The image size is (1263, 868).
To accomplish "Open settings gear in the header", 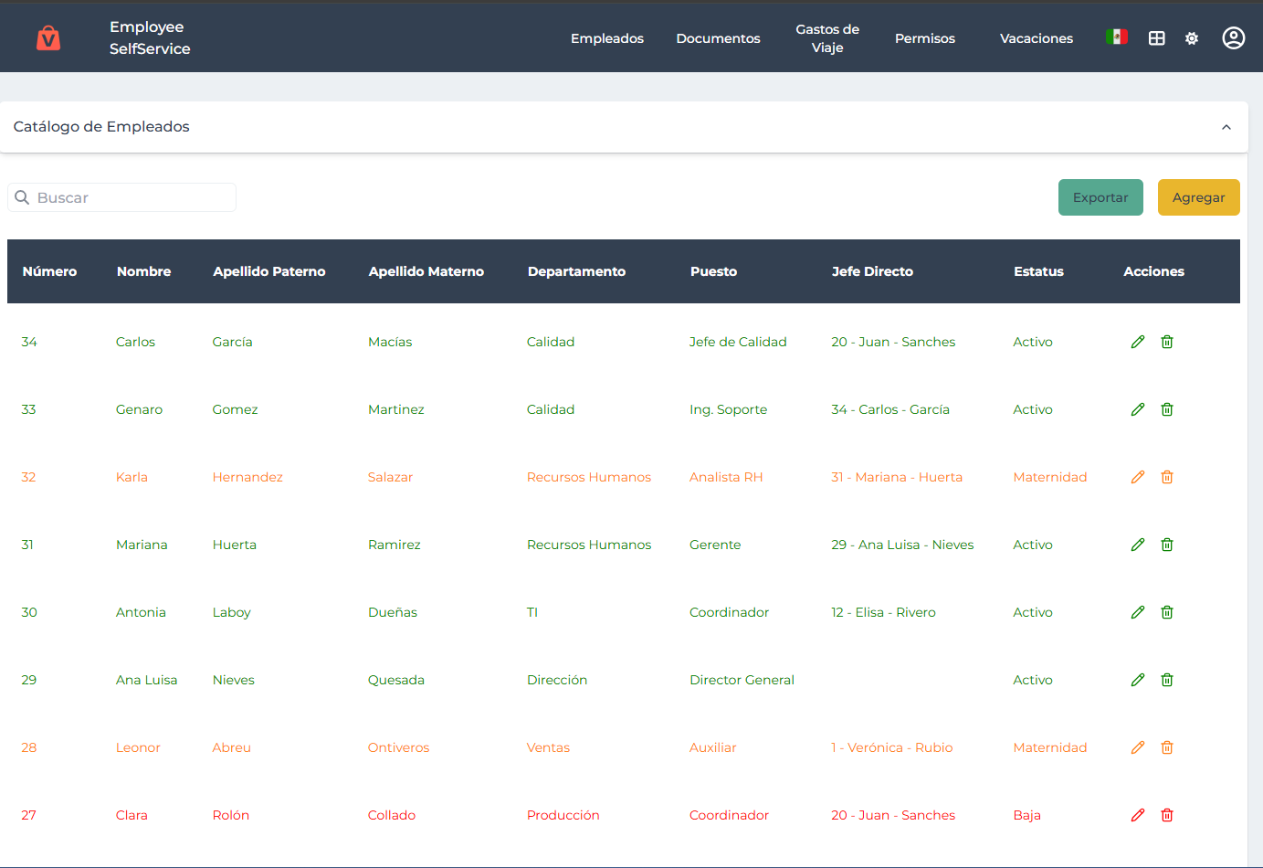I will click(1191, 38).
